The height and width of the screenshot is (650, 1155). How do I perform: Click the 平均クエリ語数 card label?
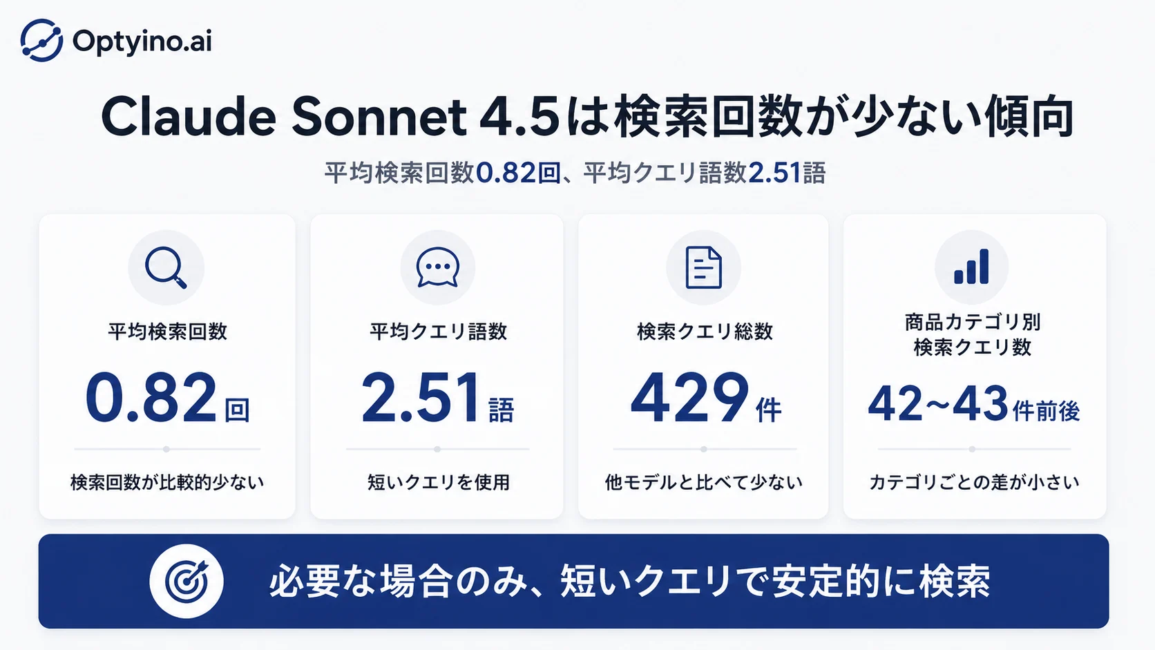point(438,332)
